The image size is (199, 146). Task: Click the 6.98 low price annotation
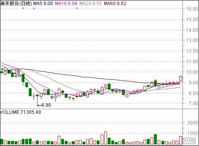click(44, 105)
